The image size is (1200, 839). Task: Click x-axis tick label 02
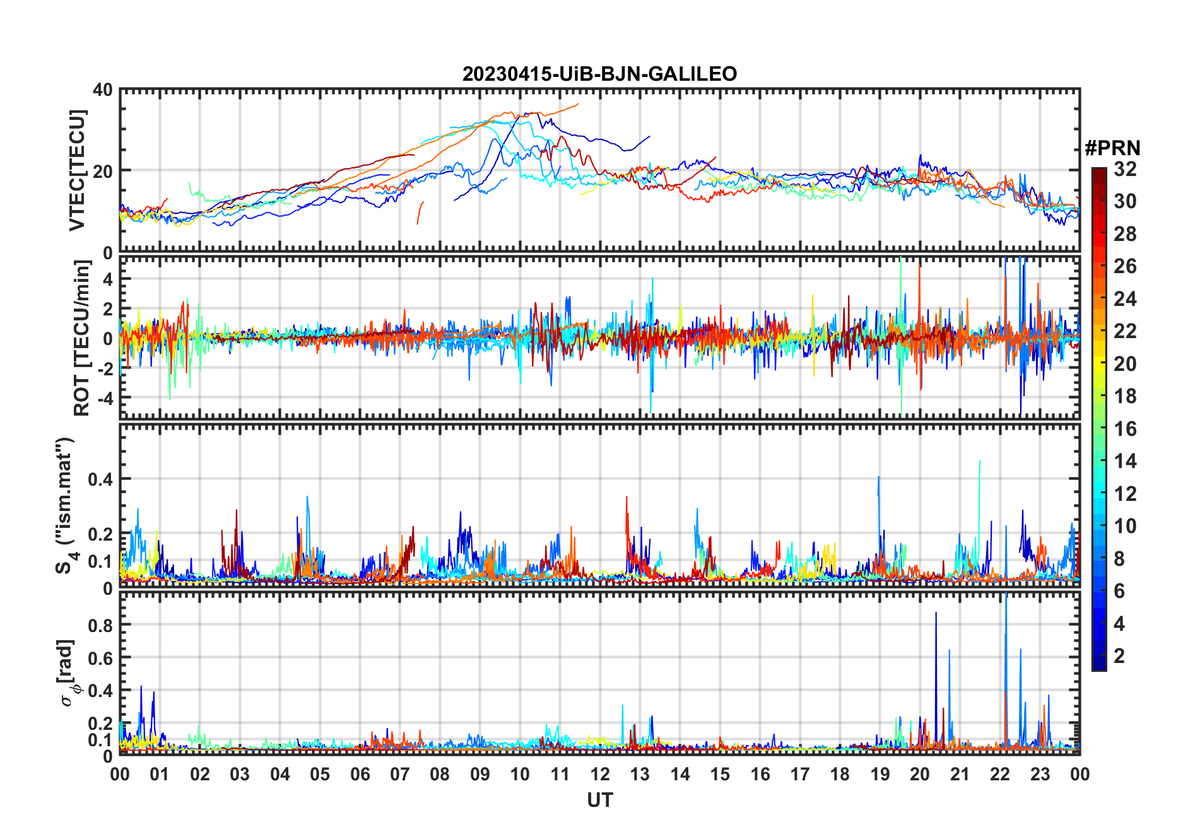point(200,775)
